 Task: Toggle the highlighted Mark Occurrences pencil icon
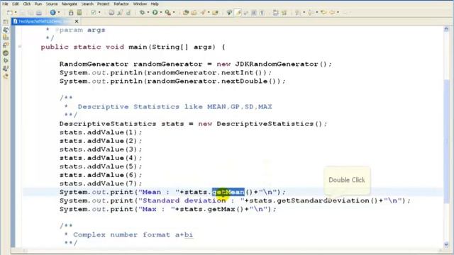(238, 13)
